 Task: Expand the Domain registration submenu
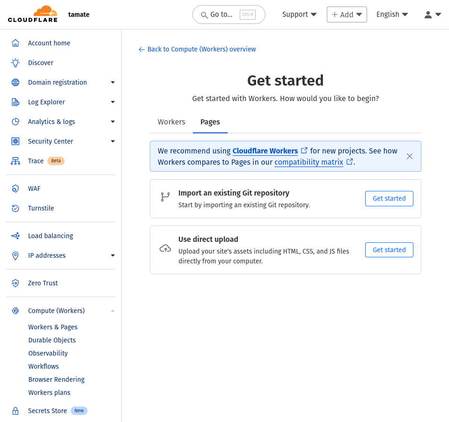[x=112, y=82]
